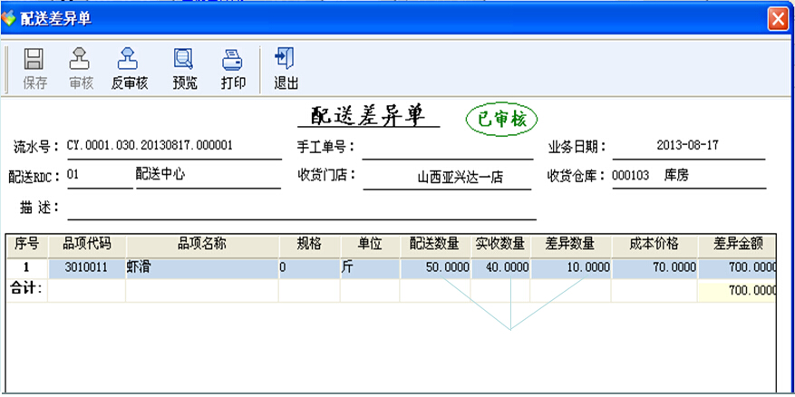795x397 pixels.
Task: Open the Preview (预览) icon
Action: (x=184, y=61)
